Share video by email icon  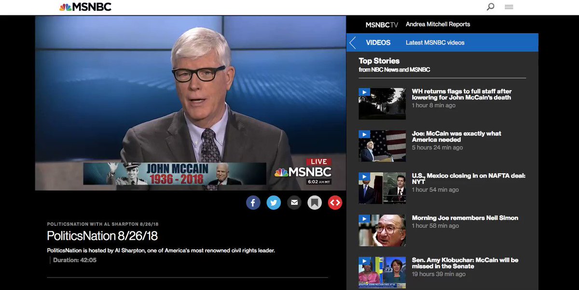294,202
